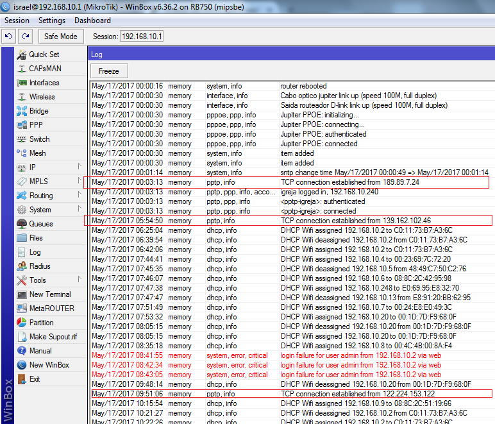Open Bridge icon in sidebar
The image size is (495, 424).
[x=22, y=111]
